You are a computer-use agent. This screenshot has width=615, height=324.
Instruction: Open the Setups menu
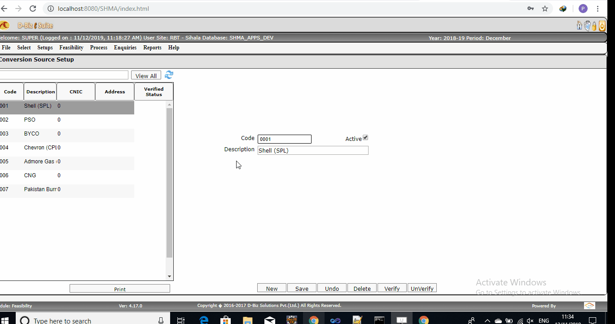(x=45, y=47)
